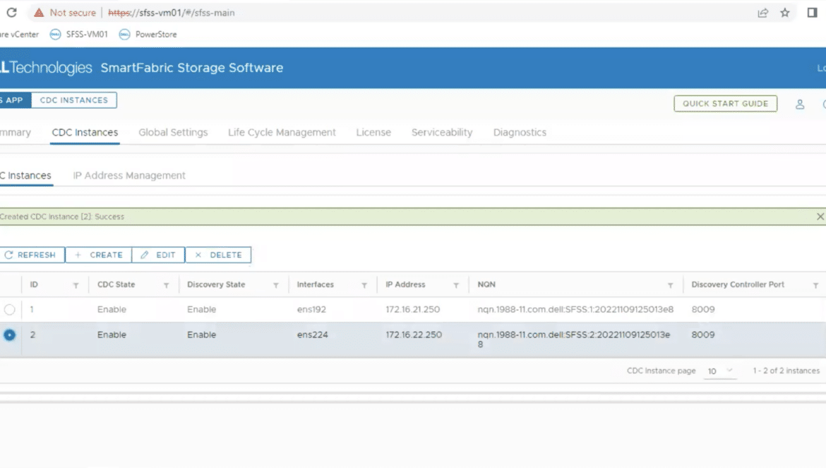Delete the selected CDC instance
The width and height of the screenshot is (826, 468).
coord(218,255)
